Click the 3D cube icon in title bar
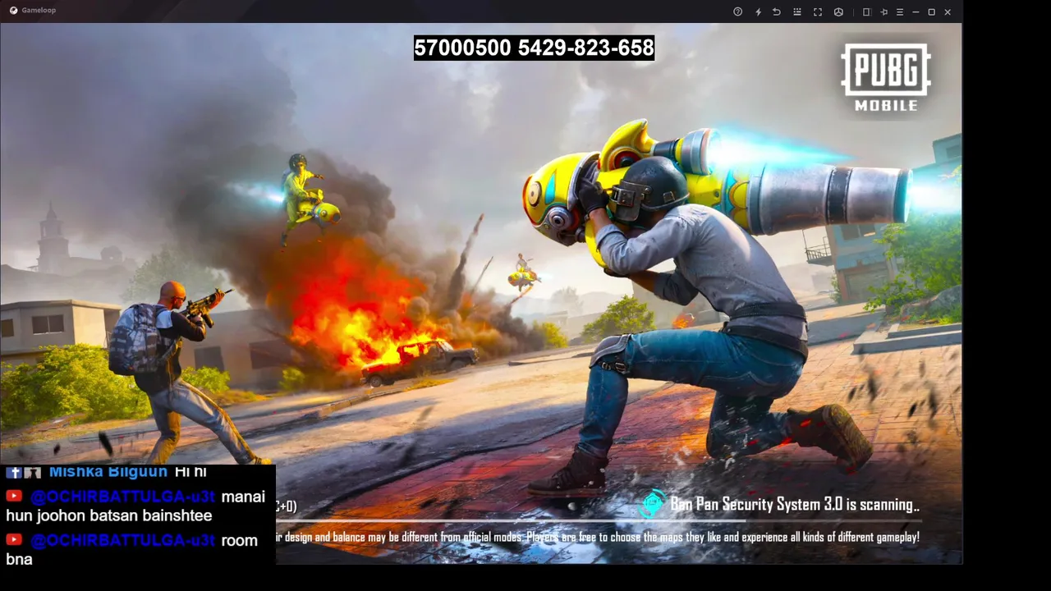The height and width of the screenshot is (591, 1051). [838, 11]
